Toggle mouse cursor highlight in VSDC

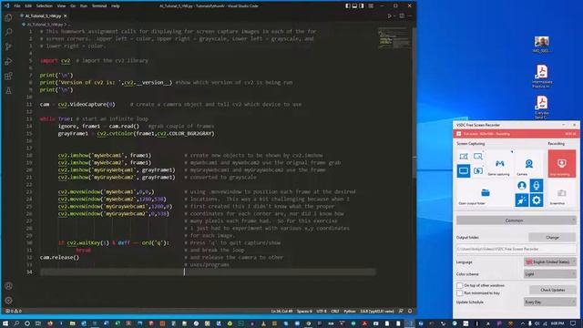[522, 200]
